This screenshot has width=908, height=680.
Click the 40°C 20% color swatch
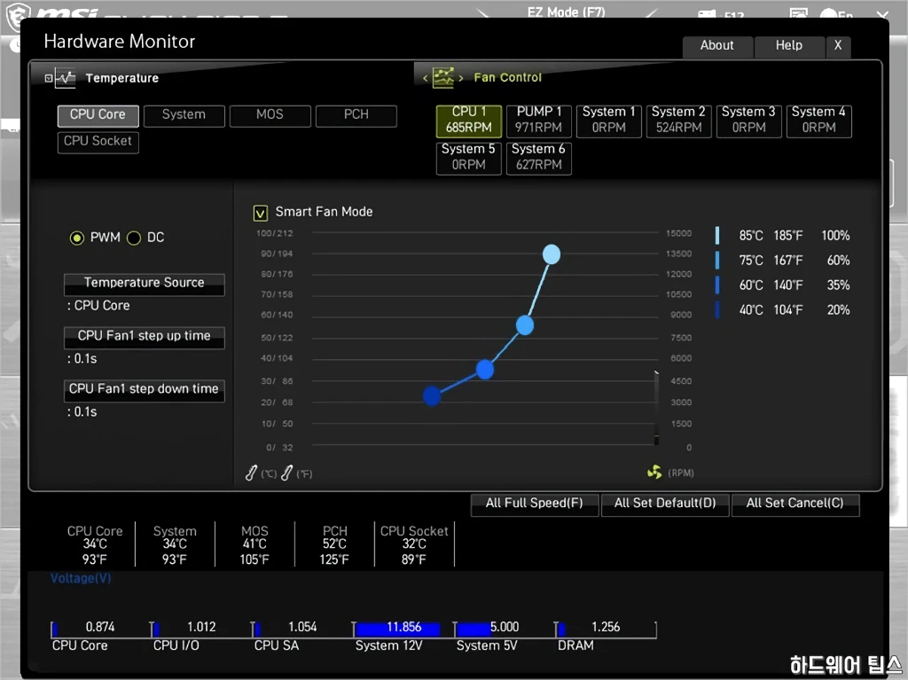(717, 310)
